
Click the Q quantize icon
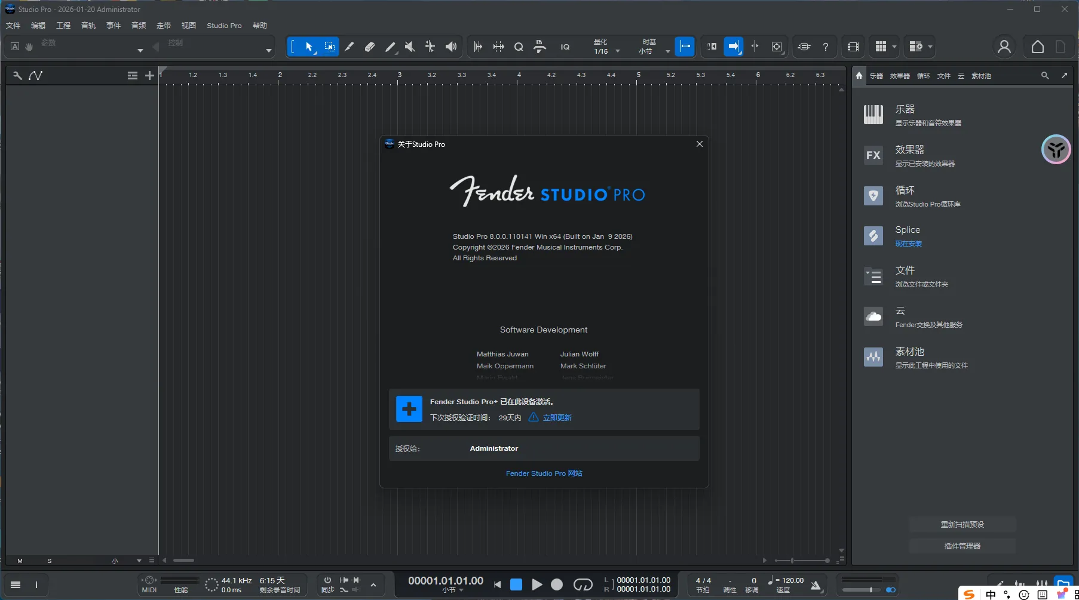[x=519, y=47]
